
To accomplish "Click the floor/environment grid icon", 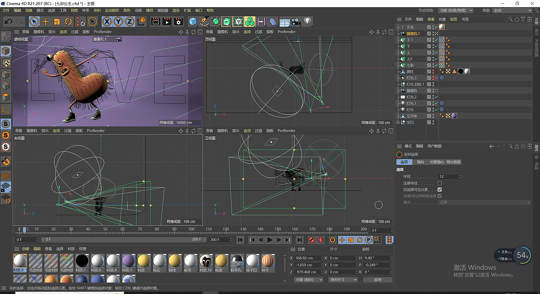I will click(x=285, y=22).
